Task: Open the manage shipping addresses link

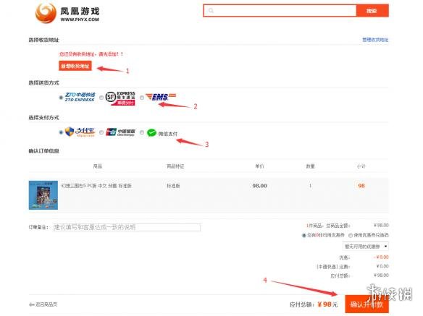Action: [375, 40]
